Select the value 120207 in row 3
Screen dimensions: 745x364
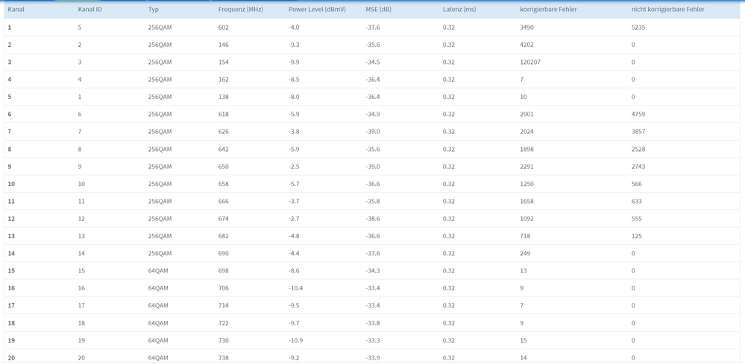(529, 62)
